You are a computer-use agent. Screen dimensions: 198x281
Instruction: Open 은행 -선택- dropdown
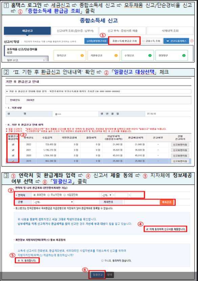[x=53, y=202]
